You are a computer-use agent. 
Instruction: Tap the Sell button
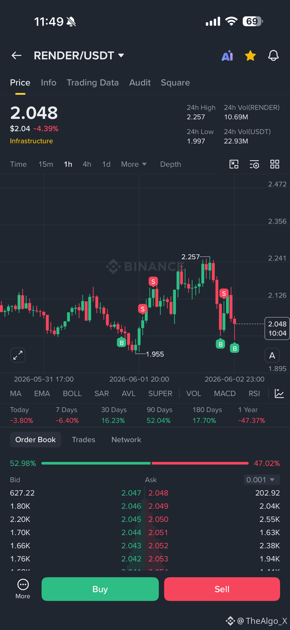[x=222, y=589]
